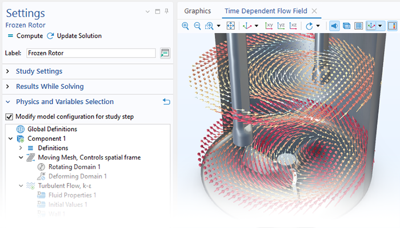Viewport: 400px width, 228px height.
Task: Expand Results While Solving section
Action: [x=7, y=87]
